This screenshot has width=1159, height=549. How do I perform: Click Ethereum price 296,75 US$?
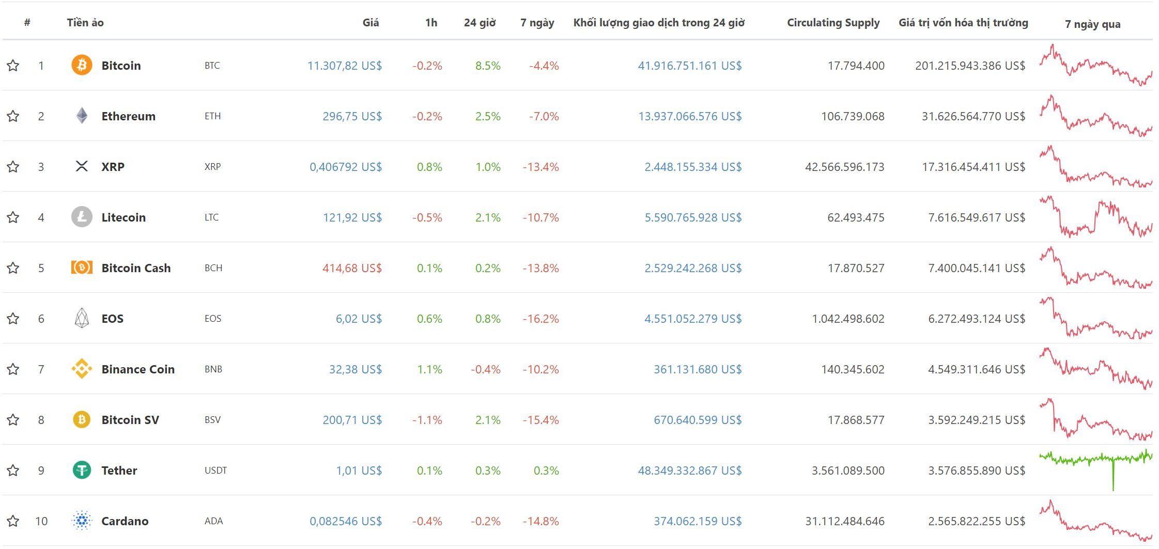[x=352, y=116]
